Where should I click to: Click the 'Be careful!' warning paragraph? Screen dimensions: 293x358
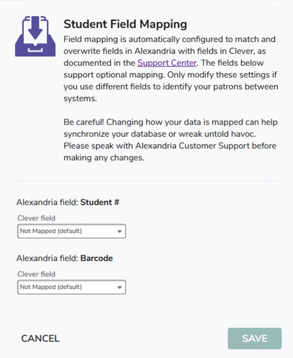(171, 140)
